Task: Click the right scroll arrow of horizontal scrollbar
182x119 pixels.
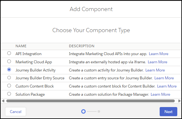Action: coord(179,101)
